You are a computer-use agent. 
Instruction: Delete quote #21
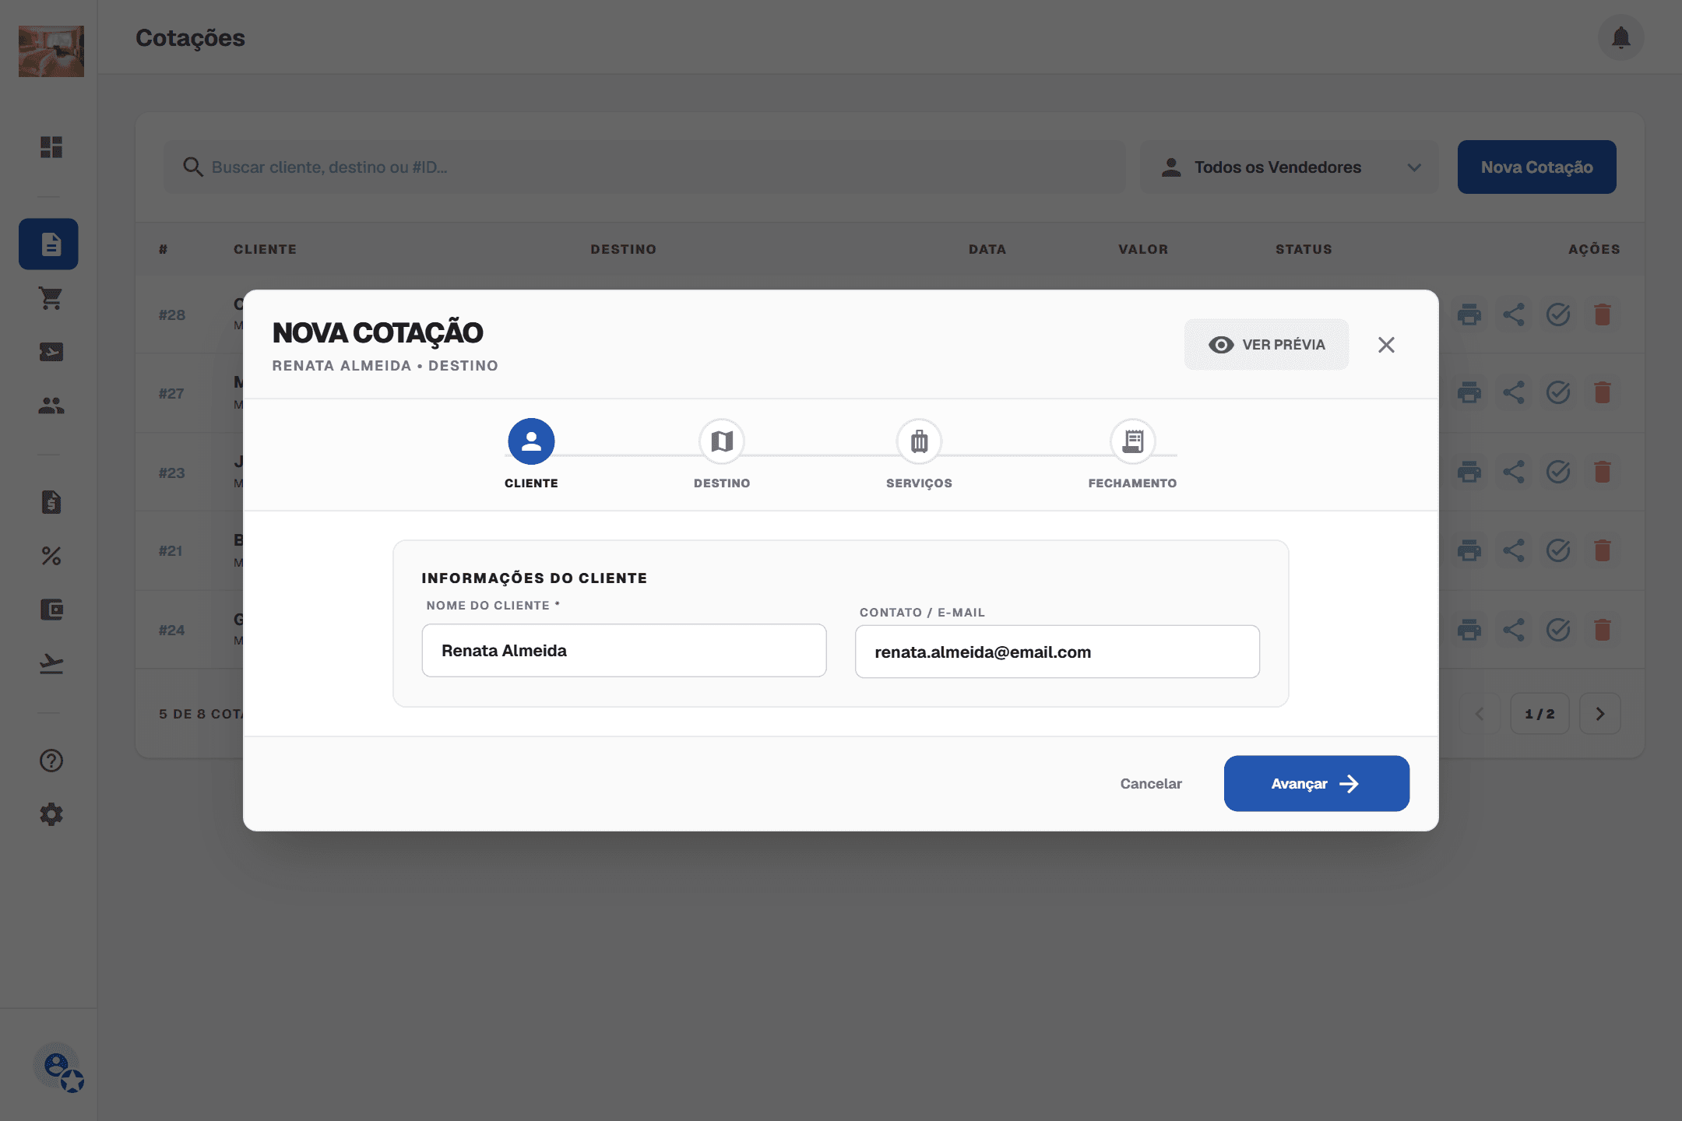(x=1603, y=550)
